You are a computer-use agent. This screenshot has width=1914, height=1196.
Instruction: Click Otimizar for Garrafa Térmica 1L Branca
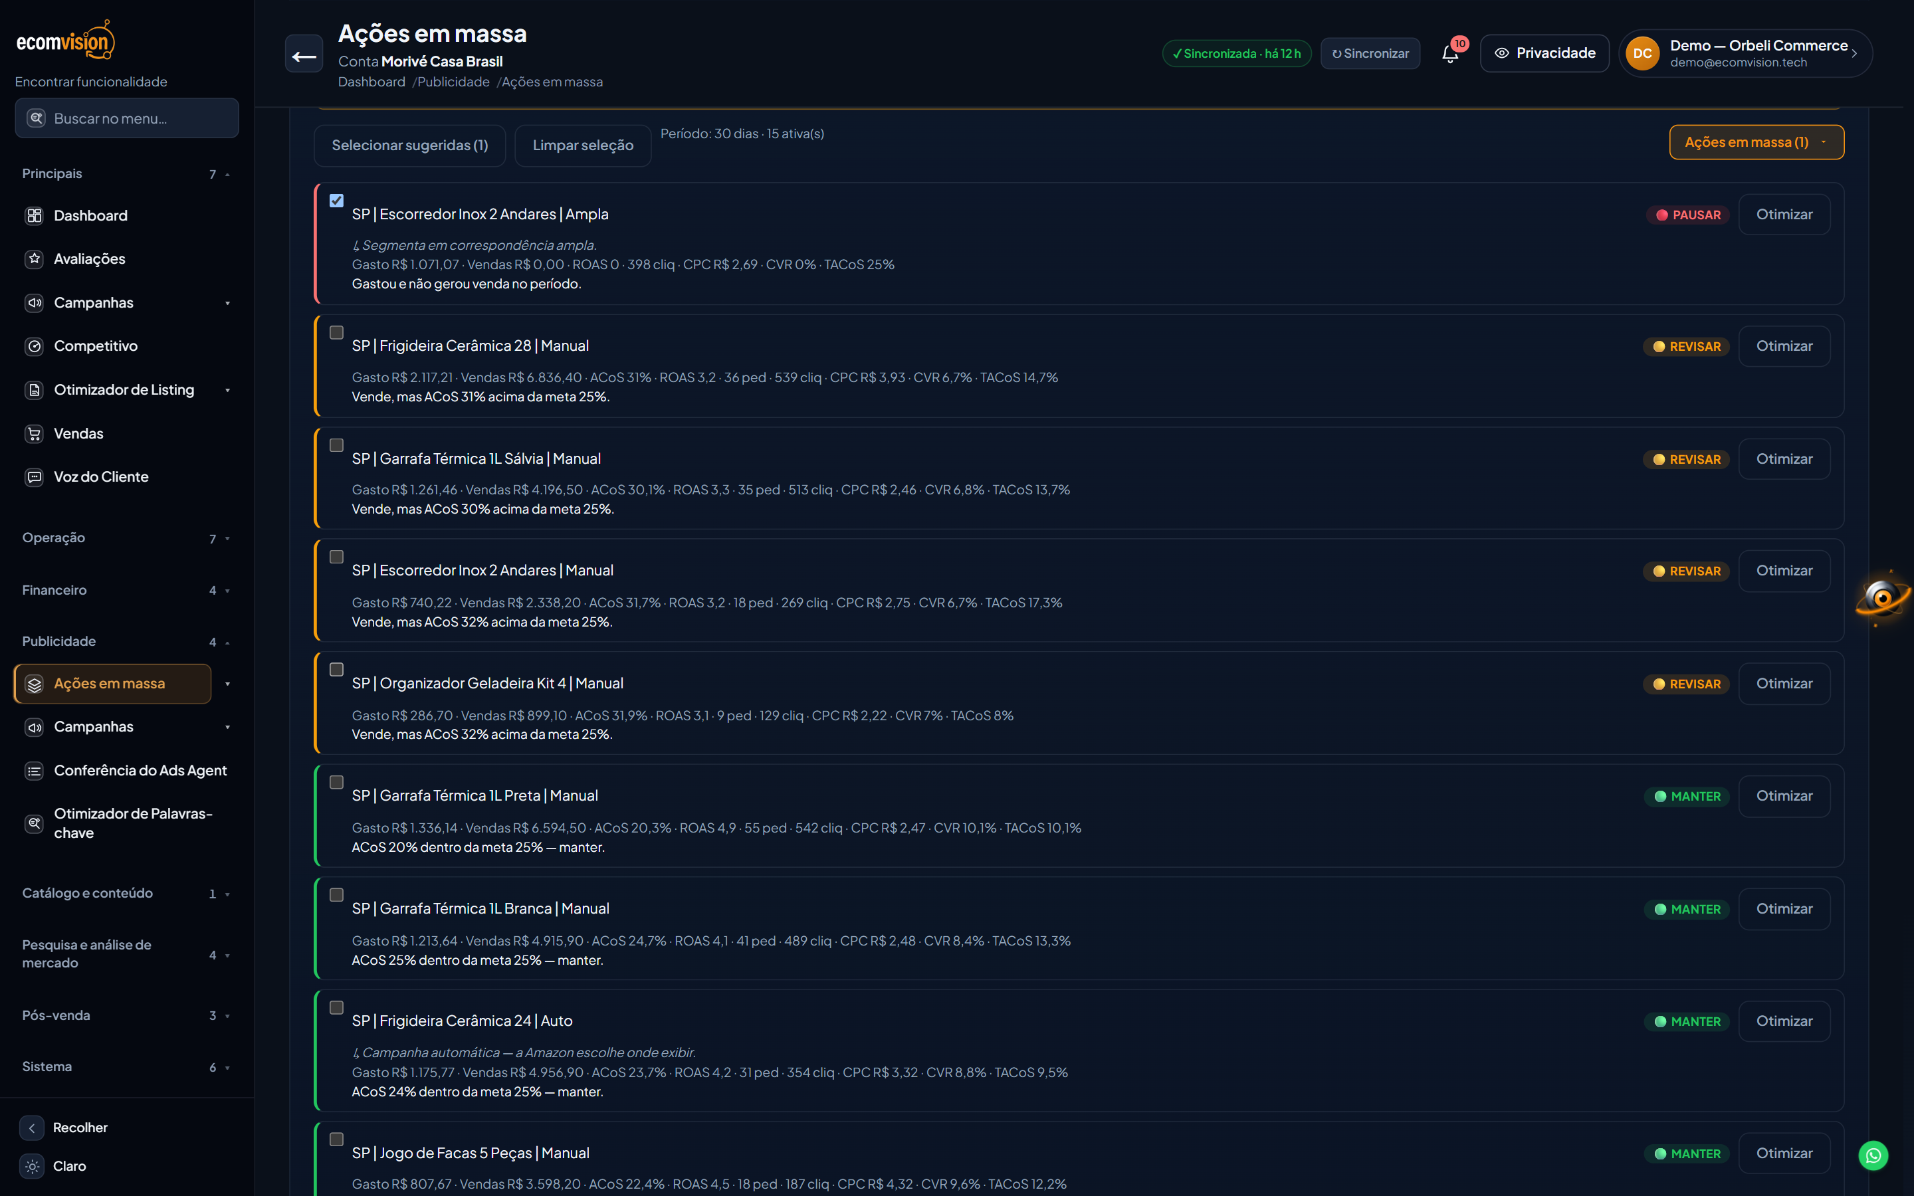1784,909
